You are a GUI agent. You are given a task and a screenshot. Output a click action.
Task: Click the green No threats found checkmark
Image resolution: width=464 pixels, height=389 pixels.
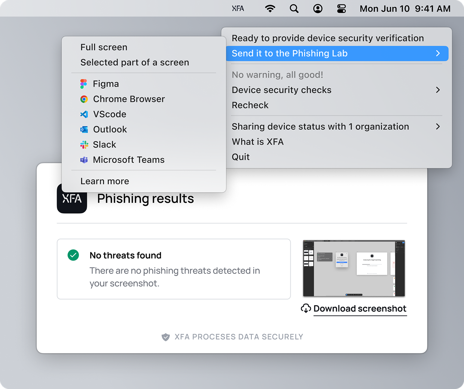click(x=73, y=255)
